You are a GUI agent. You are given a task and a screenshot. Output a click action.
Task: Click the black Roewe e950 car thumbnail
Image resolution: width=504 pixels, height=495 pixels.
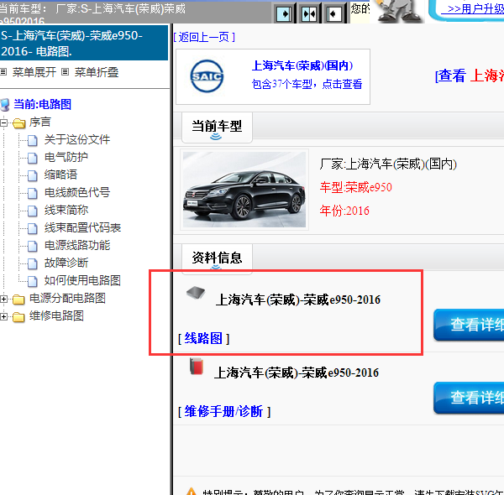coord(244,190)
